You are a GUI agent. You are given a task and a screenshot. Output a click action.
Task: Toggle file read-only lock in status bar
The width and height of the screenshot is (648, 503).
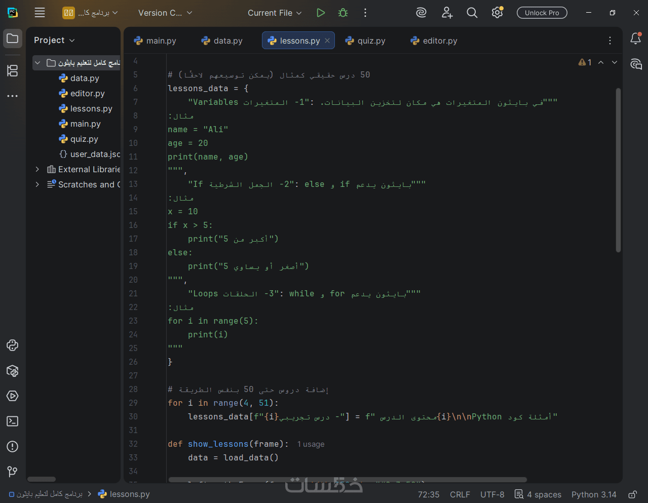[632, 494]
